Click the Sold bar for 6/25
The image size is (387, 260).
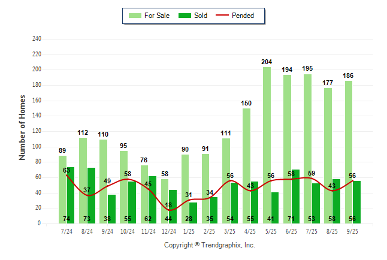click(x=295, y=196)
